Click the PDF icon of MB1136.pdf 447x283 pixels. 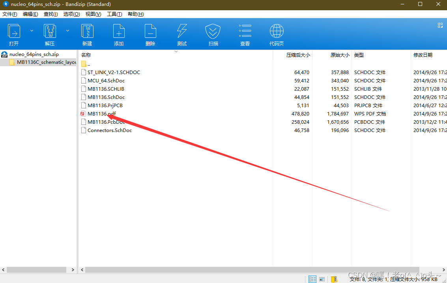click(x=83, y=114)
